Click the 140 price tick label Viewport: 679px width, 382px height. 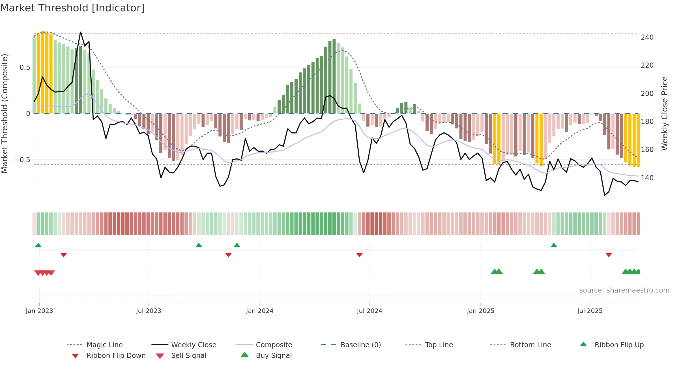647,178
